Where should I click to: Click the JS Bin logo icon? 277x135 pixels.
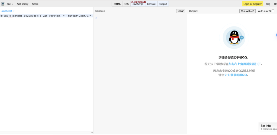tap(3, 4)
